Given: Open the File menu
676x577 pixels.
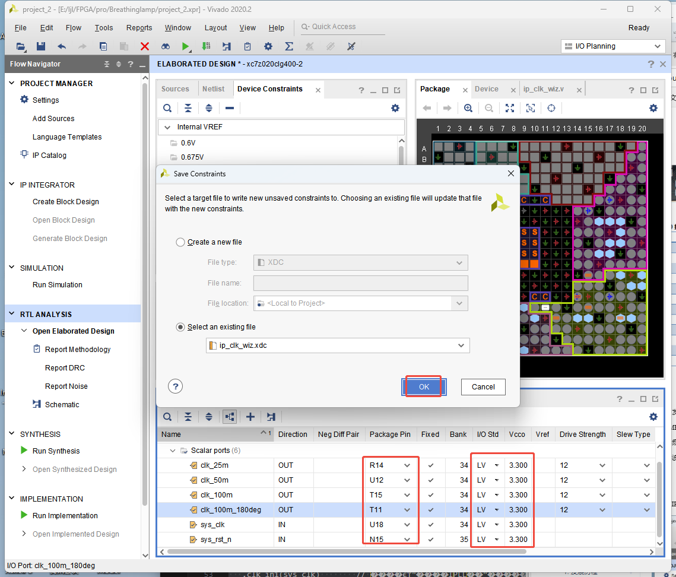Looking at the screenshot, I should point(20,27).
